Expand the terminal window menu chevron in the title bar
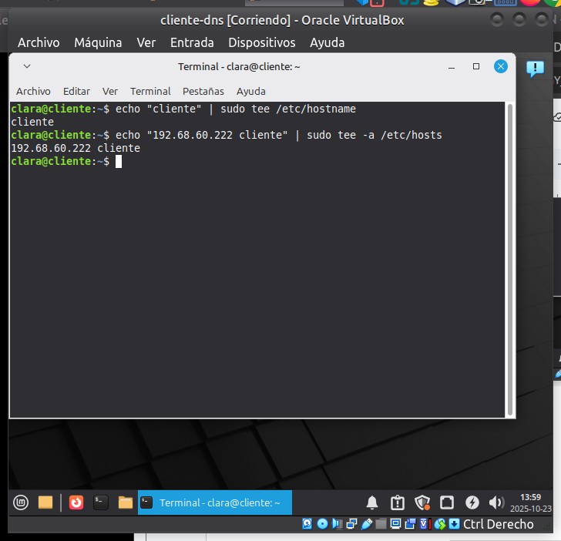The image size is (561, 541). (27, 67)
